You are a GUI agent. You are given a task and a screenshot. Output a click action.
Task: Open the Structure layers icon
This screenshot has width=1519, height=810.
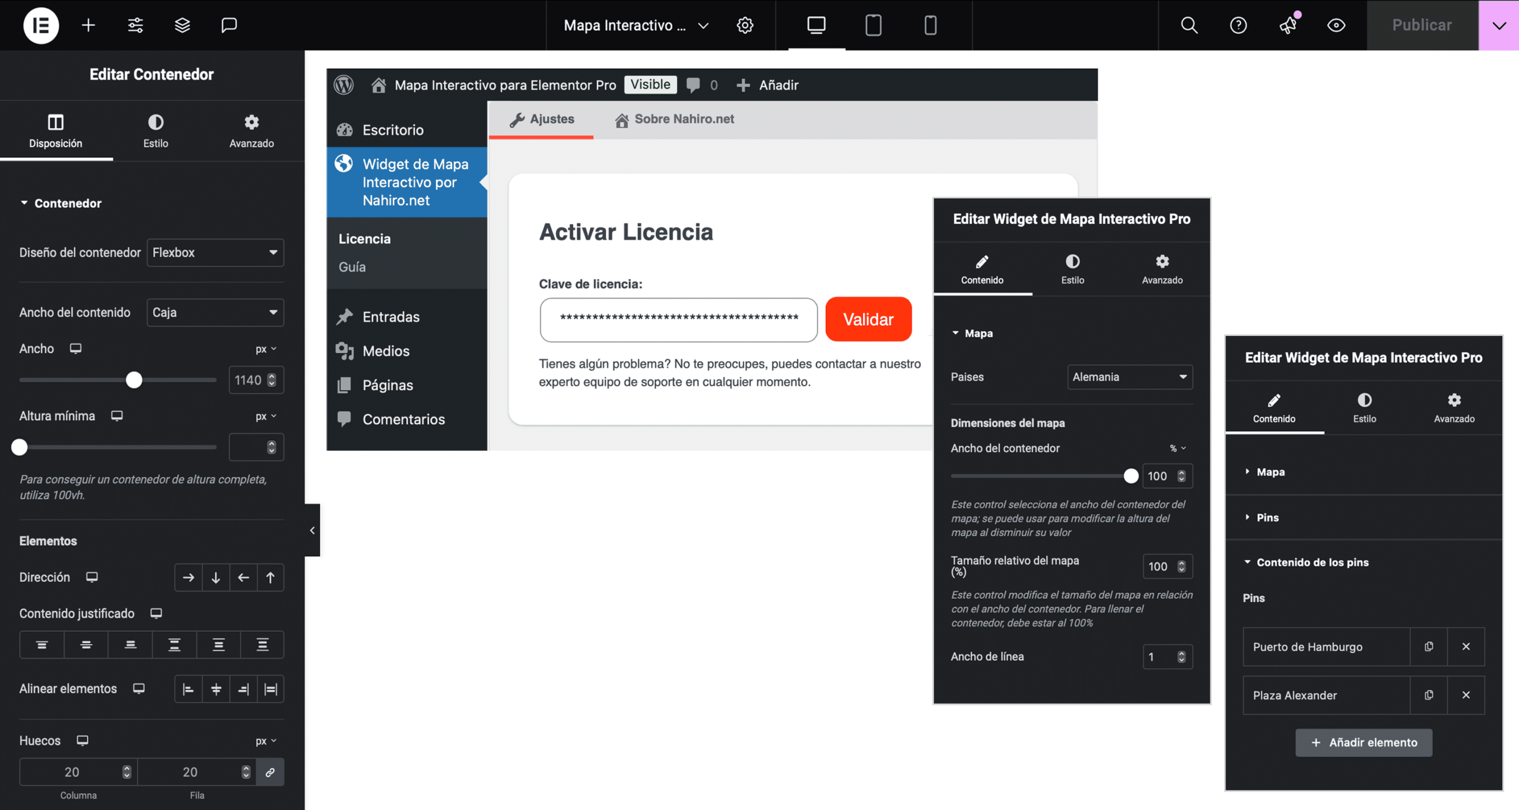pyautogui.click(x=182, y=25)
